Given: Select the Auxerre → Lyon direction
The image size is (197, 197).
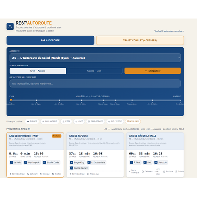Looking at the screenshot, I should click(94, 71).
